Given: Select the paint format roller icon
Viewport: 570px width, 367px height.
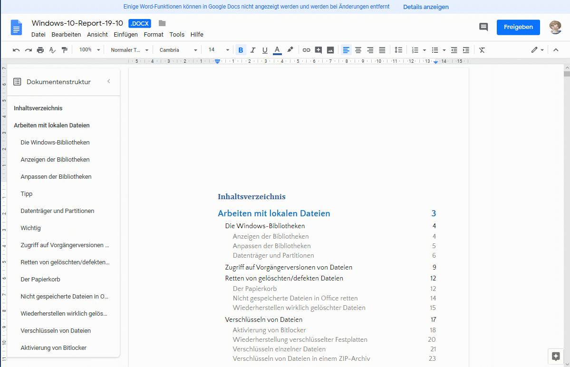Looking at the screenshot, I should (x=64, y=50).
